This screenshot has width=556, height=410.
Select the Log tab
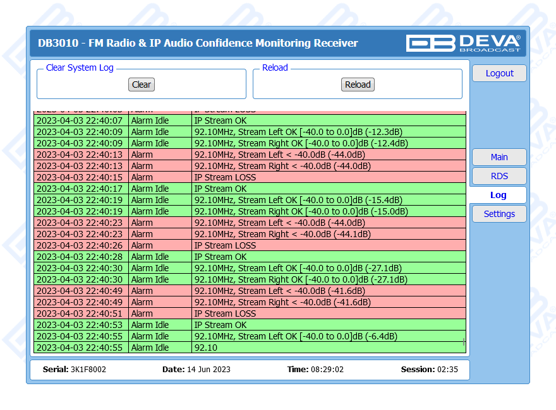click(x=498, y=195)
